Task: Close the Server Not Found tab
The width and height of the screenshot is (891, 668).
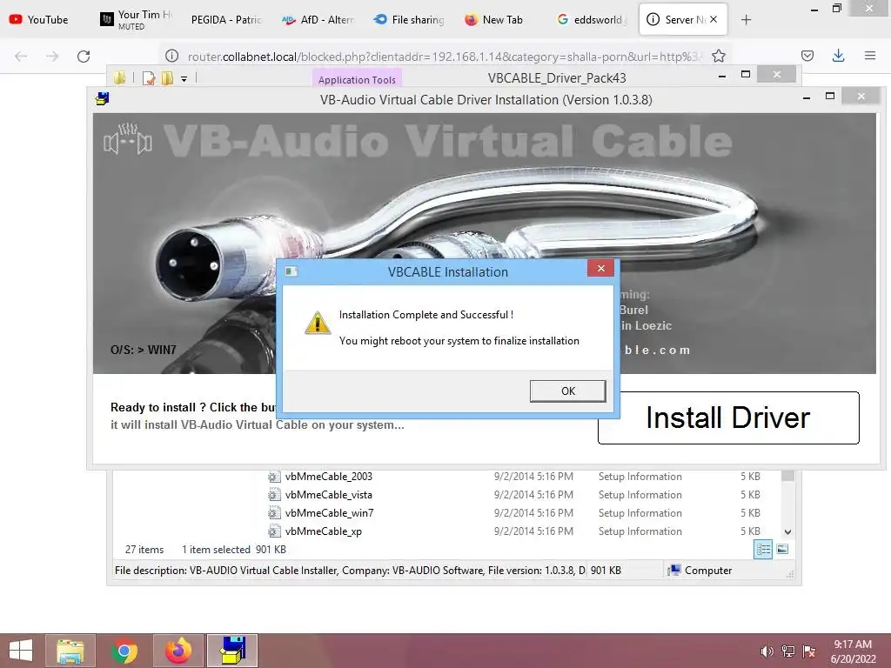Action: click(x=713, y=19)
